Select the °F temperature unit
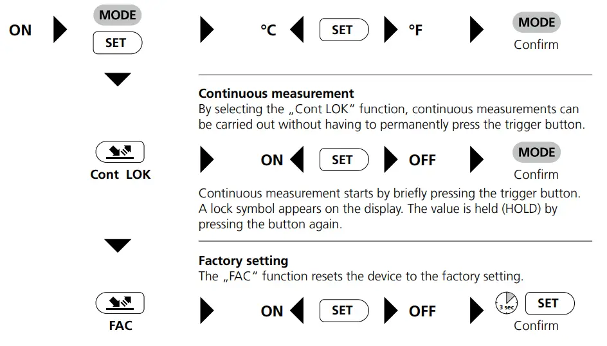The width and height of the screenshot is (607, 346). point(415,30)
